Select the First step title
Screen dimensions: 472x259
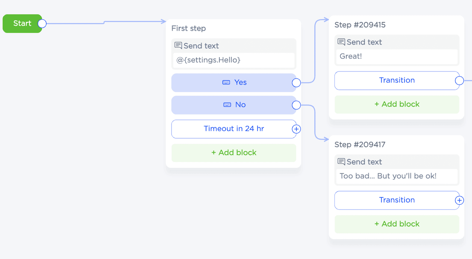(188, 28)
